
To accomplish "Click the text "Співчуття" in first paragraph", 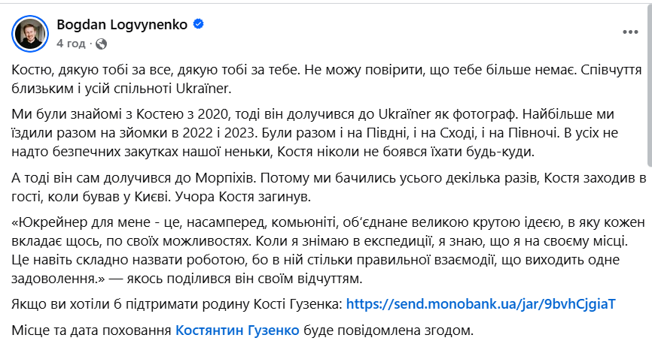I will 606,69.
